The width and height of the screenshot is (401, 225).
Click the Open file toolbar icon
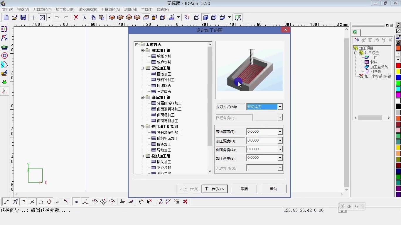[14, 17]
